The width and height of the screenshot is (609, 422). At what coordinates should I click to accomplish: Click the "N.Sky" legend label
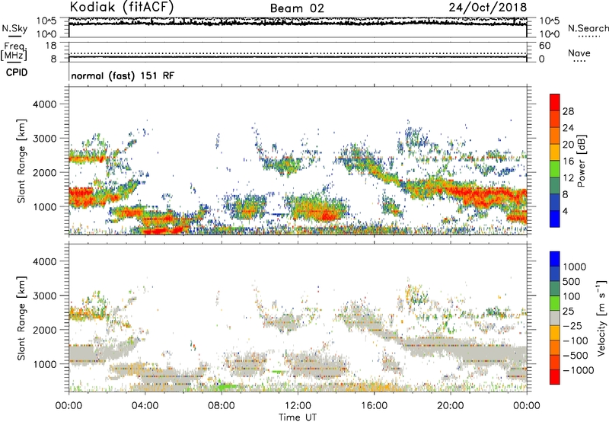coord(14,28)
